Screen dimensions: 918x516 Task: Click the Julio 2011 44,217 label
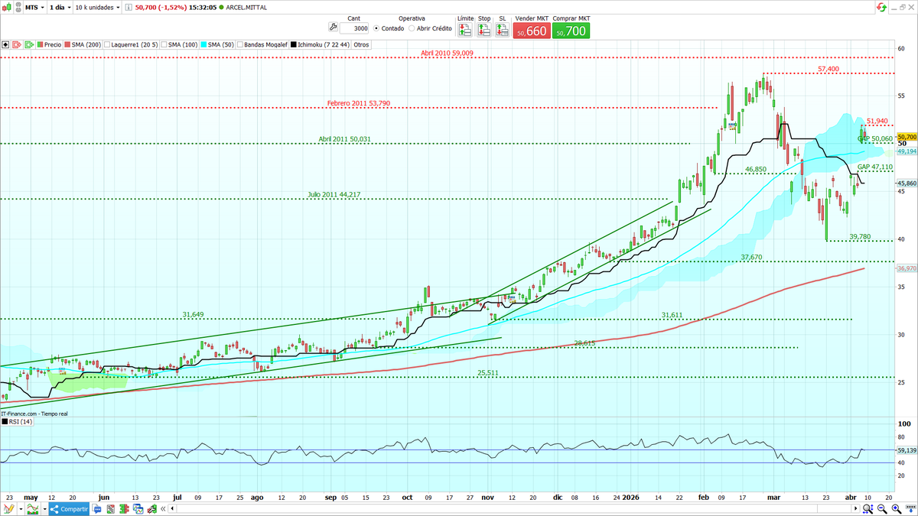334,195
